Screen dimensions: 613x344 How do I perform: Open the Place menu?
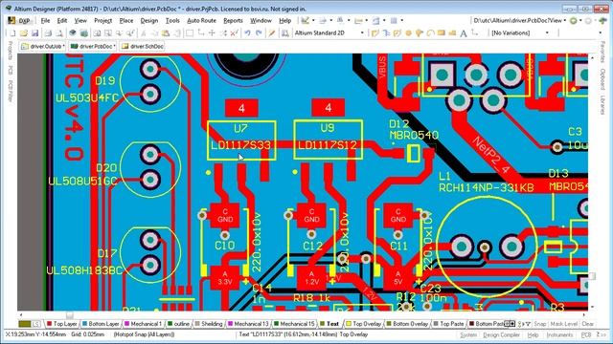point(126,21)
